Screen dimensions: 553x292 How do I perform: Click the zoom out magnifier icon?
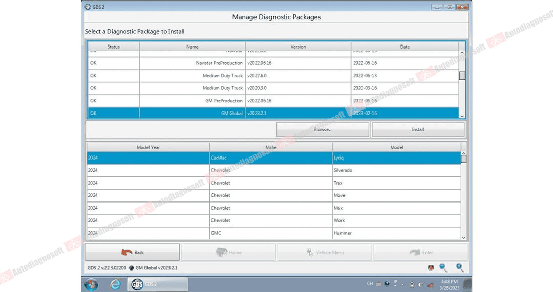tap(443, 267)
